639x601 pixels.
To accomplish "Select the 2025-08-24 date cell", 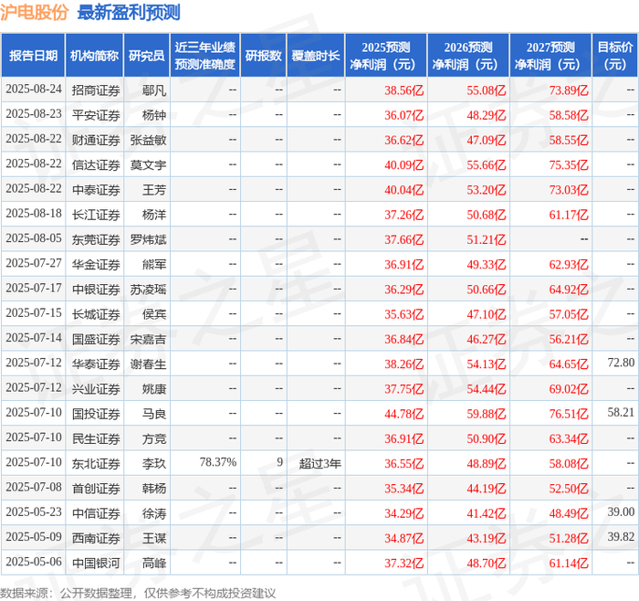I will [34, 90].
